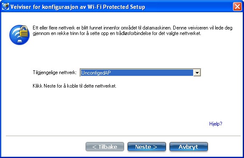Close the wizard with the red X
The height and width of the screenshot is (158, 244).
click(237, 7)
